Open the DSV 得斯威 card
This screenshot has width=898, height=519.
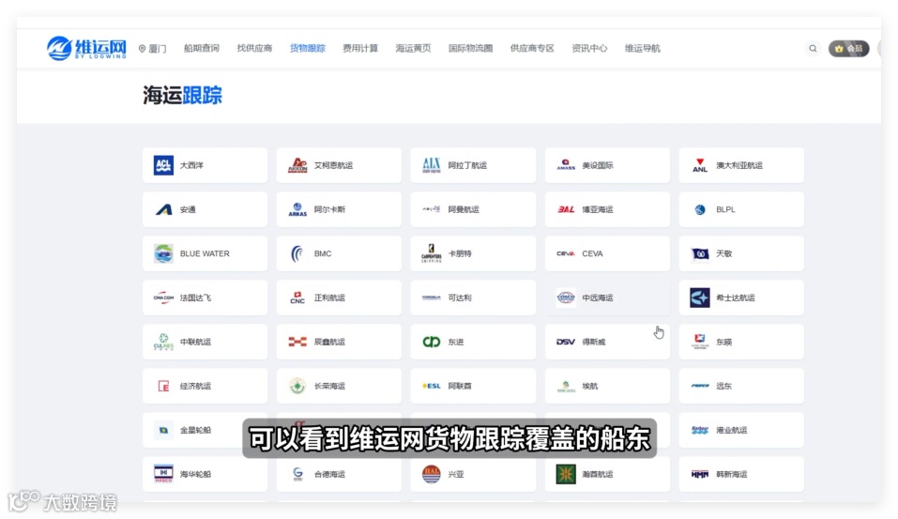tap(607, 342)
